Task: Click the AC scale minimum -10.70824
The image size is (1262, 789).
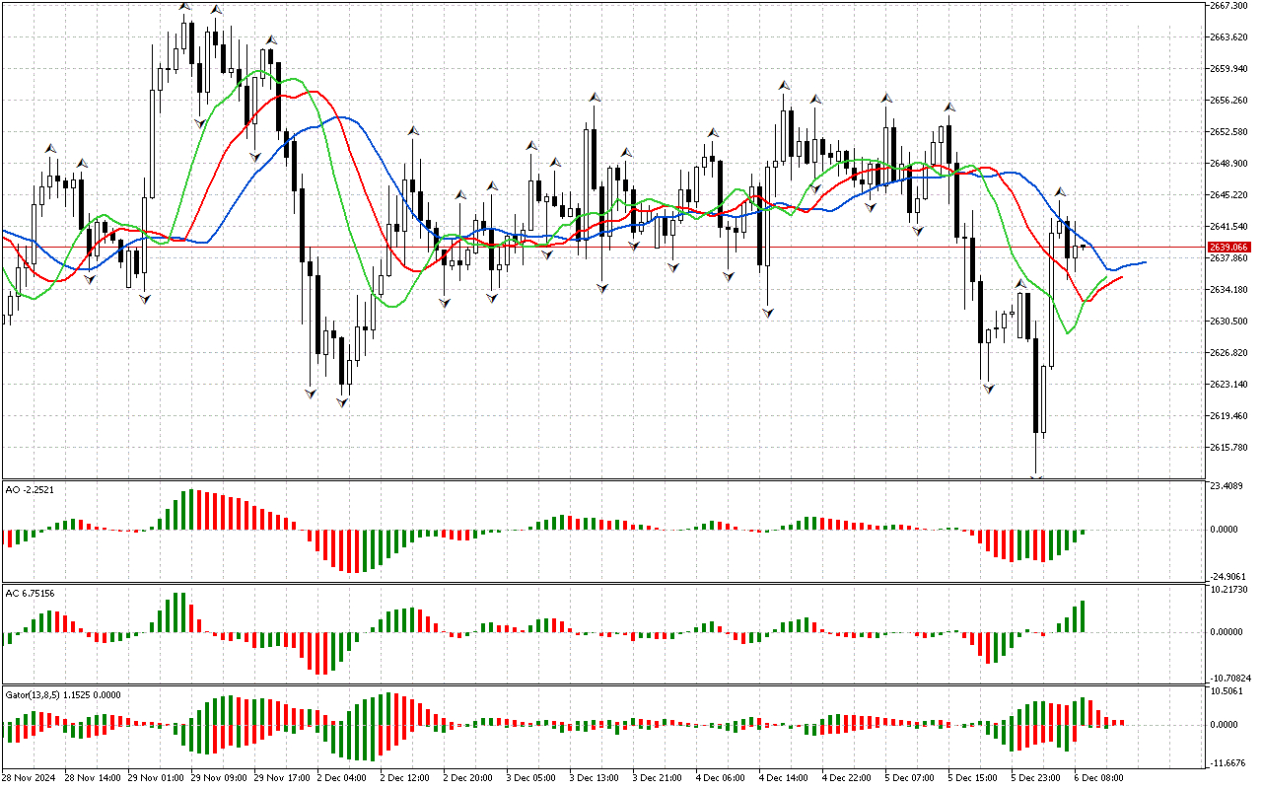Action: click(1231, 679)
